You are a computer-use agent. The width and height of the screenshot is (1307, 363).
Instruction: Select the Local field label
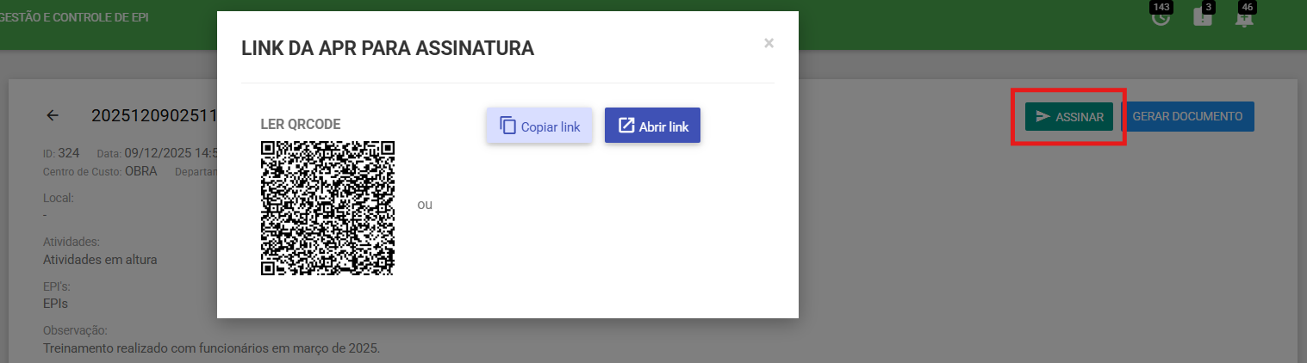pos(59,198)
